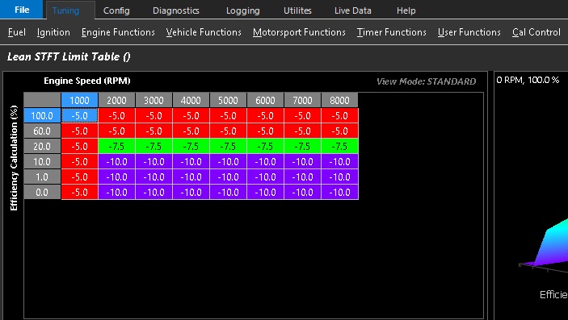
Task: Open the File menu
Action: (21, 10)
